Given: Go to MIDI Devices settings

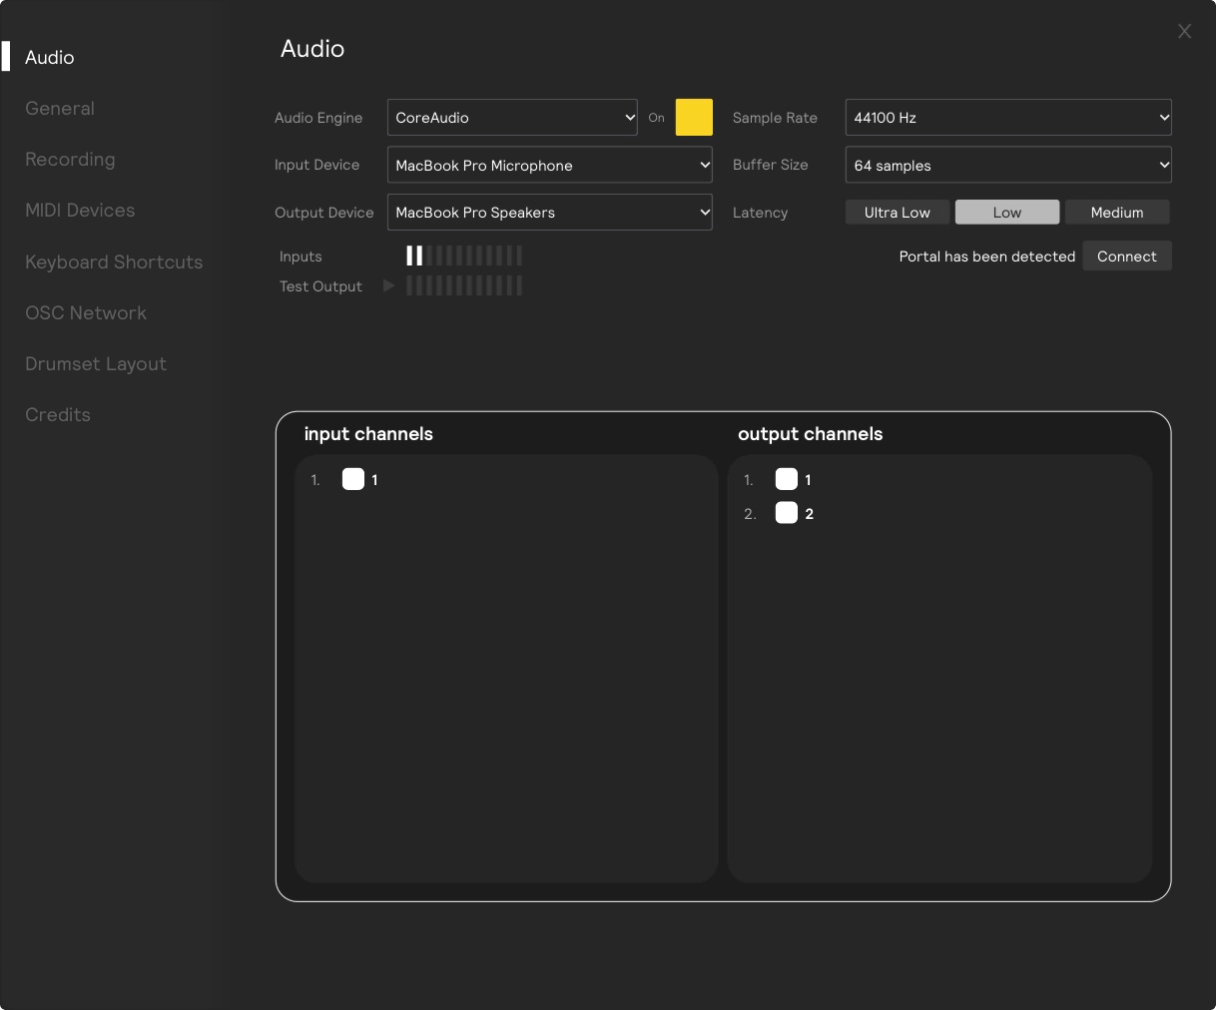Looking at the screenshot, I should pyautogui.click(x=80, y=211).
